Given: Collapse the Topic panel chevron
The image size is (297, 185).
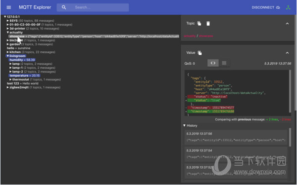Looking at the screenshot, I should tap(287, 24).
